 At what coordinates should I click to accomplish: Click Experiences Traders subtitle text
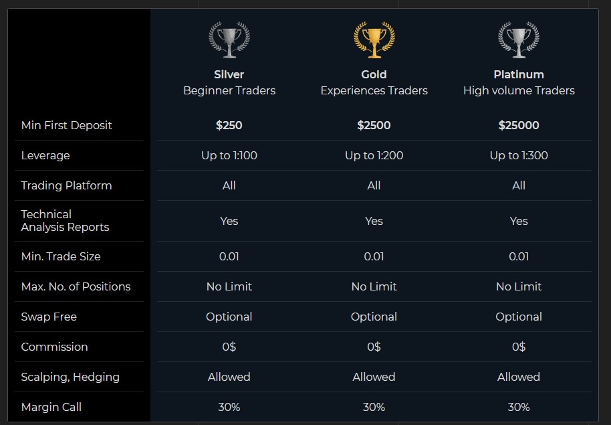[374, 90]
